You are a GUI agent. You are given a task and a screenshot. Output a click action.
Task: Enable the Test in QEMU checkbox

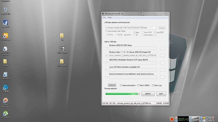(x=138, y=85)
